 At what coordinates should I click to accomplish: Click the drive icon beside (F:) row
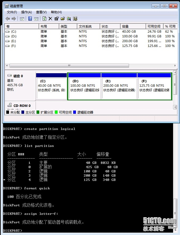coord(7,46)
